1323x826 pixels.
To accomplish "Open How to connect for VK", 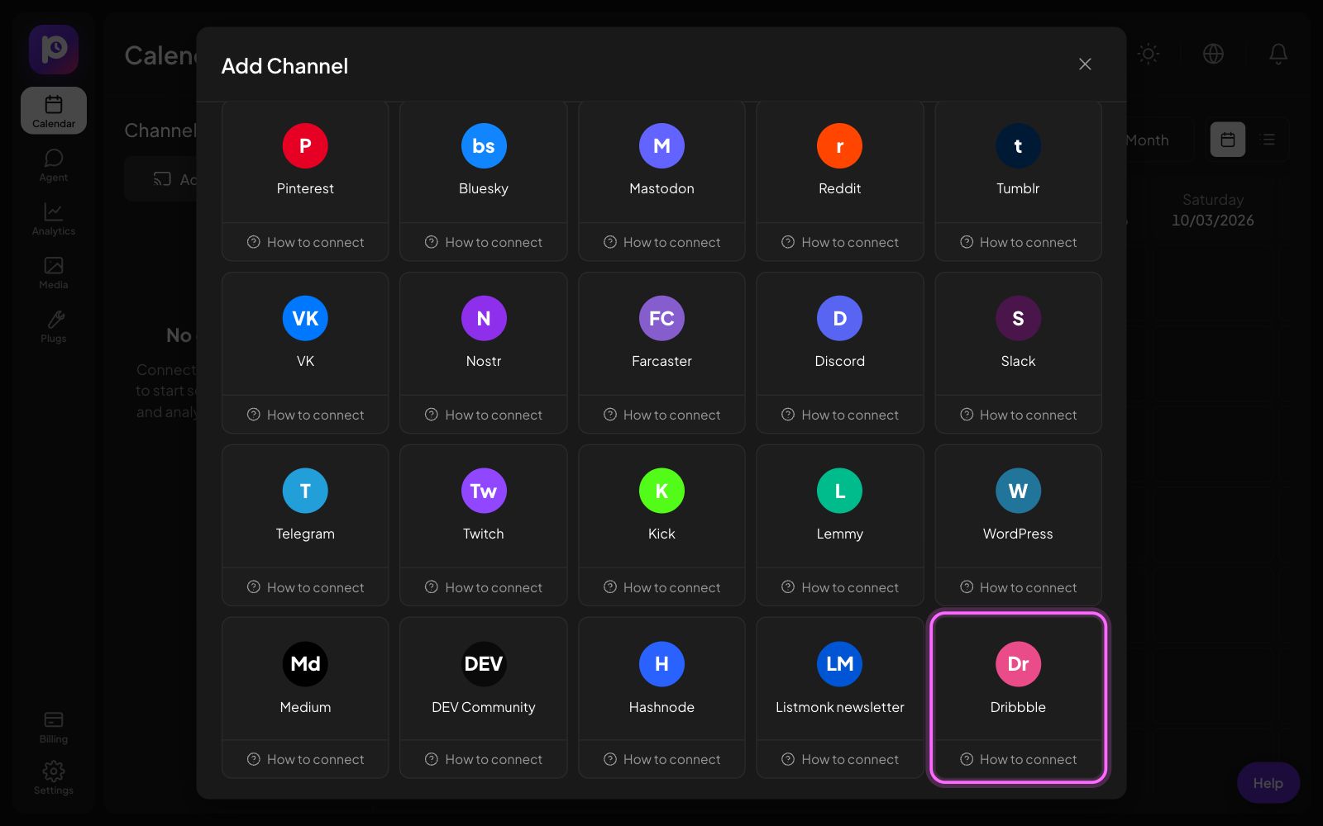I will [x=305, y=415].
